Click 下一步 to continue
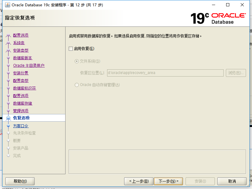 tap(168, 181)
